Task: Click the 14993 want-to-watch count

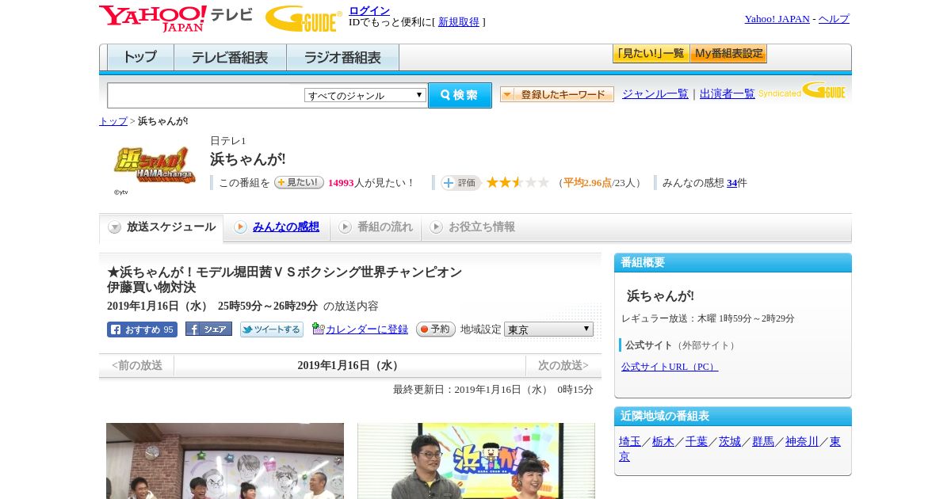Action: click(341, 183)
